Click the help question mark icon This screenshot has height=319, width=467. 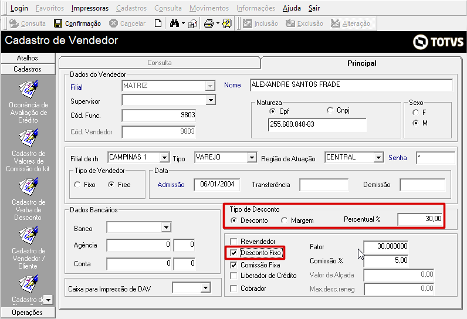[227, 23]
